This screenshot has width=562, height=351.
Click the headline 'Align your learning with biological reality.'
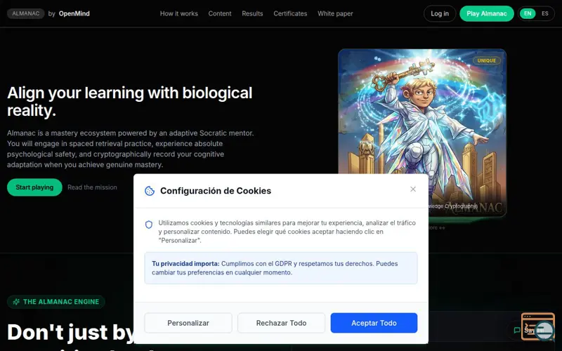[130, 101]
